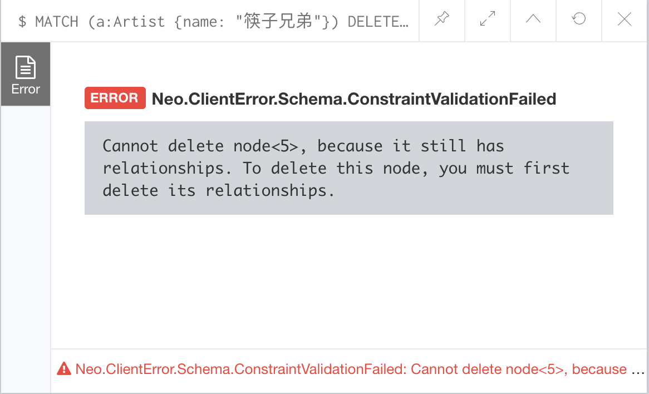This screenshot has height=394, width=649.
Task: Click the gray error message box
Action: pyautogui.click(x=348, y=168)
